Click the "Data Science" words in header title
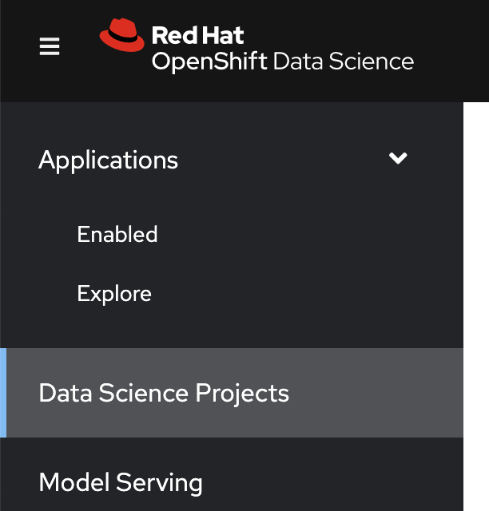 tap(344, 61)
